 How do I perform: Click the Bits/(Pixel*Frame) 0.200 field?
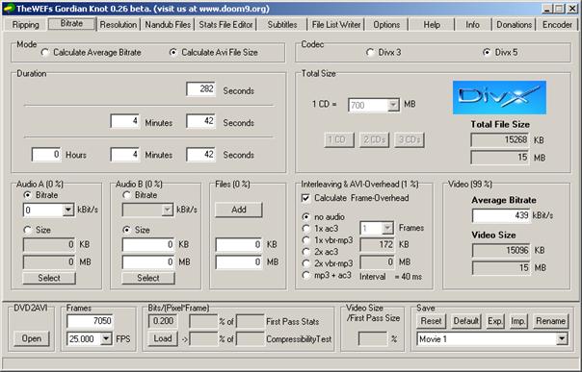[x=163, y=321]
